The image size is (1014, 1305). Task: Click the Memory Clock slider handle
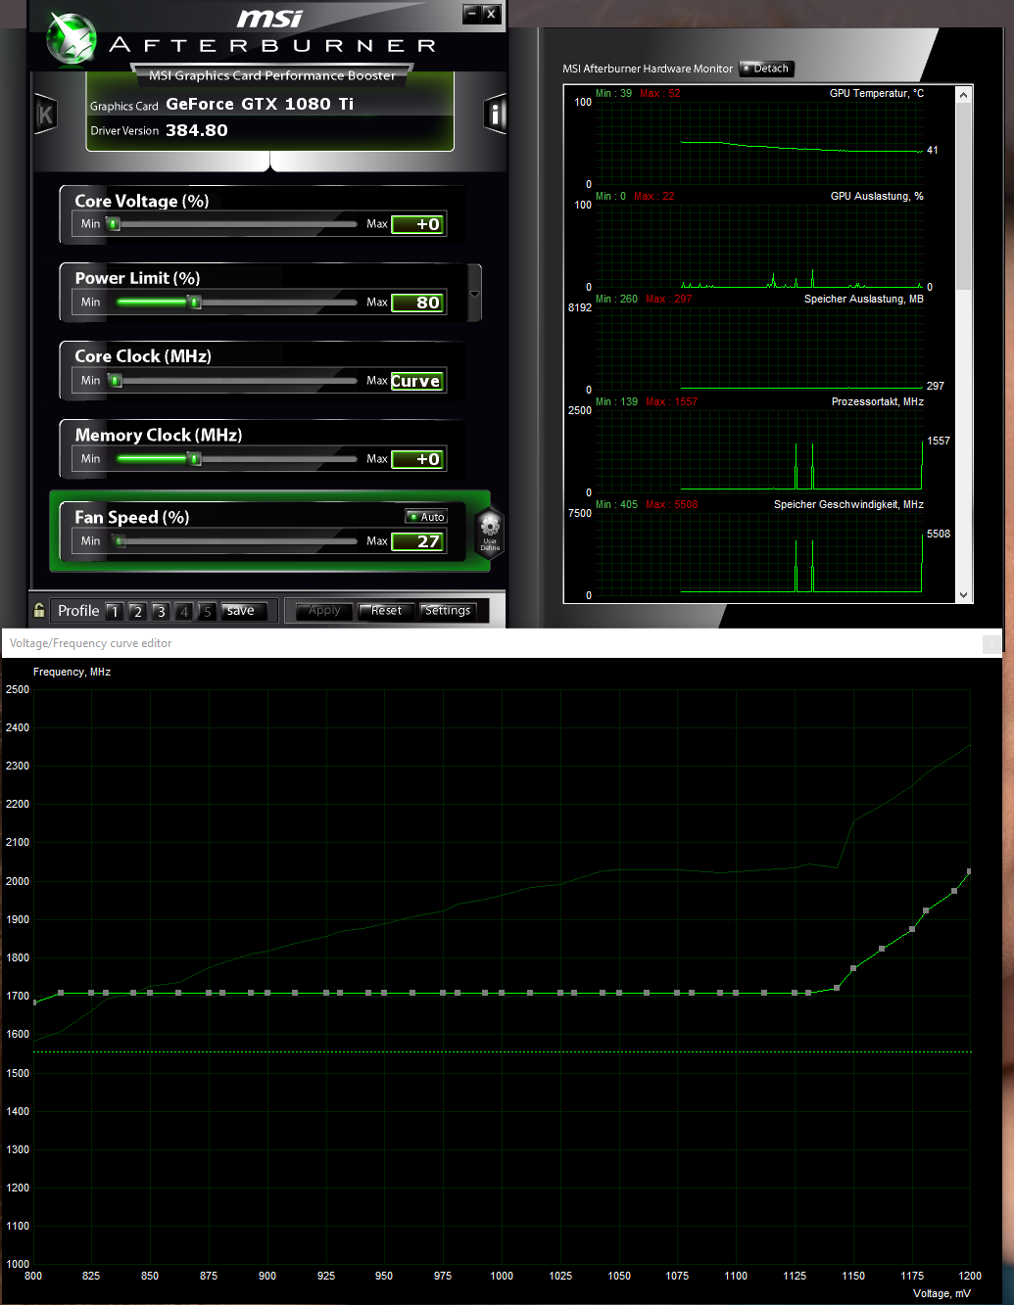pyautogui.click(x=194, y=459)
